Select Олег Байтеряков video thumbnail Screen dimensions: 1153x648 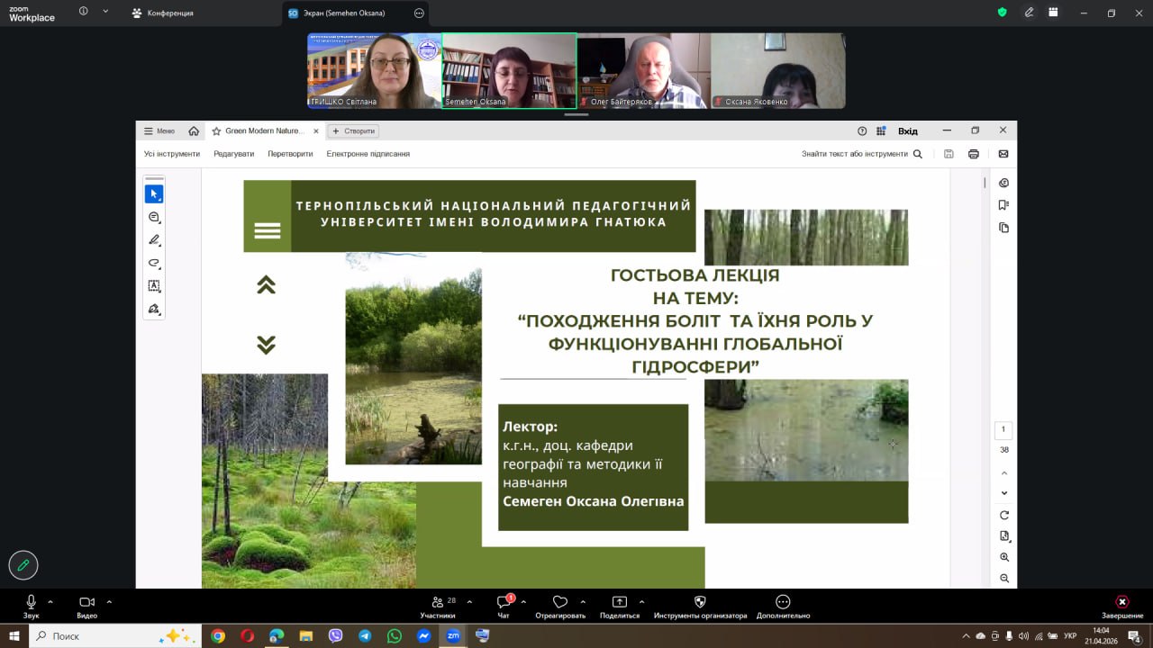[643, 71]
